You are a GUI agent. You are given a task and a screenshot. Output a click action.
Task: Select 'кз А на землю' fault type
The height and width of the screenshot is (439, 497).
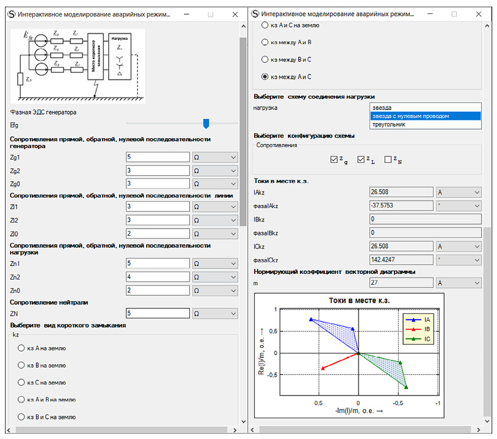(22, 348)
